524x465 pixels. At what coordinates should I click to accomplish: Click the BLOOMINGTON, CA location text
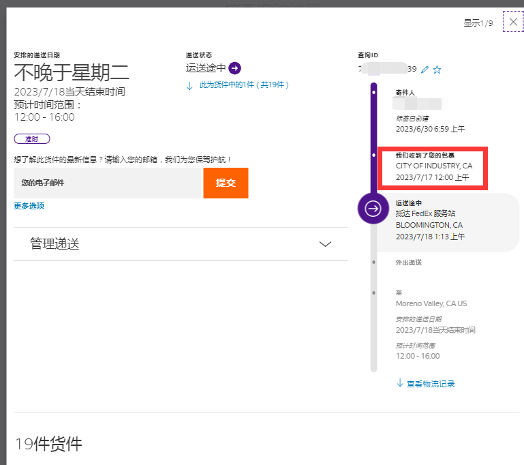429,225
